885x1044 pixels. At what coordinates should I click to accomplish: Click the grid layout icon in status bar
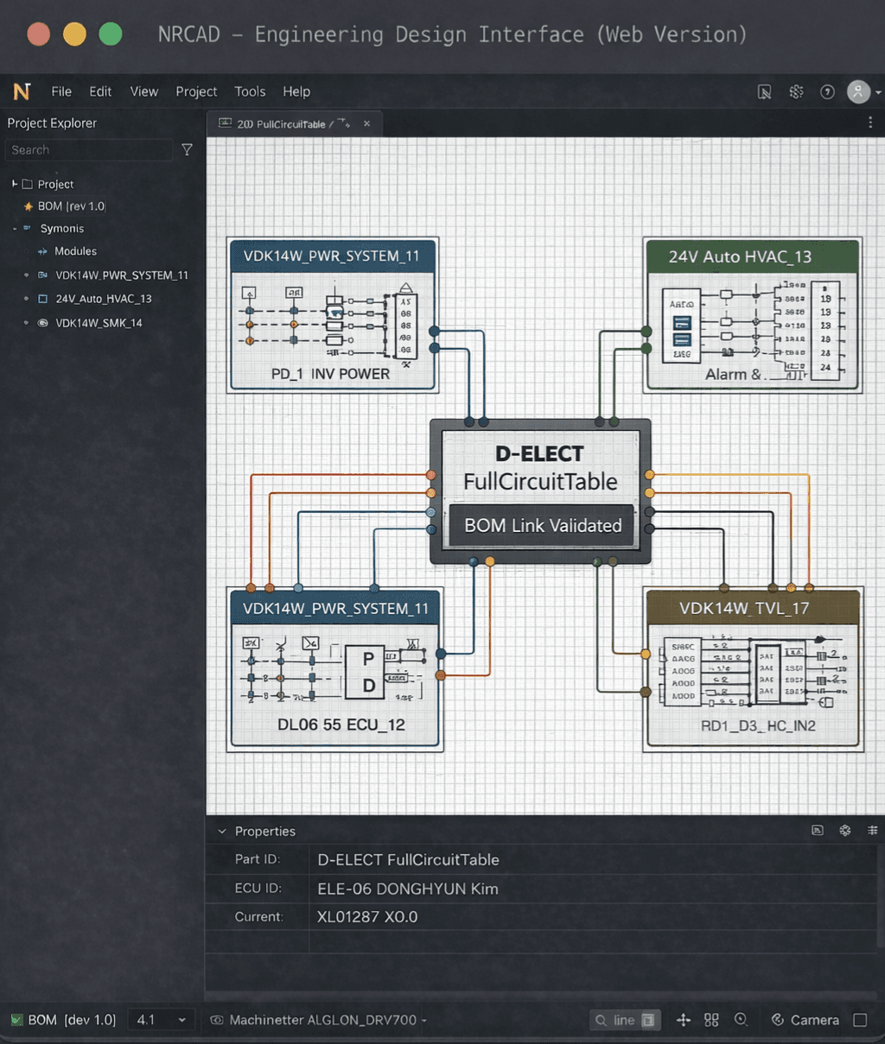click(711, 1020)
